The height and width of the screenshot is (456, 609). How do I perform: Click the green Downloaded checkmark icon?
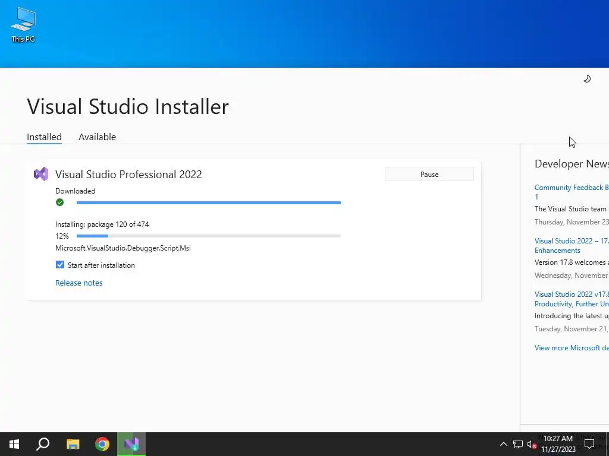[59, 202]
